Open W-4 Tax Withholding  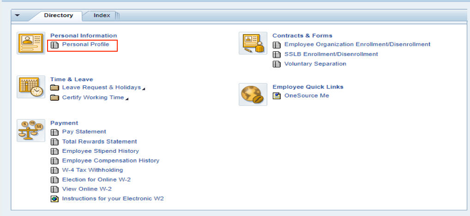click(x=92, y=170)
